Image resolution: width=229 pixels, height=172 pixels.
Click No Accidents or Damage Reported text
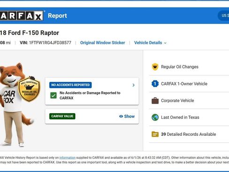click(90, 95)
